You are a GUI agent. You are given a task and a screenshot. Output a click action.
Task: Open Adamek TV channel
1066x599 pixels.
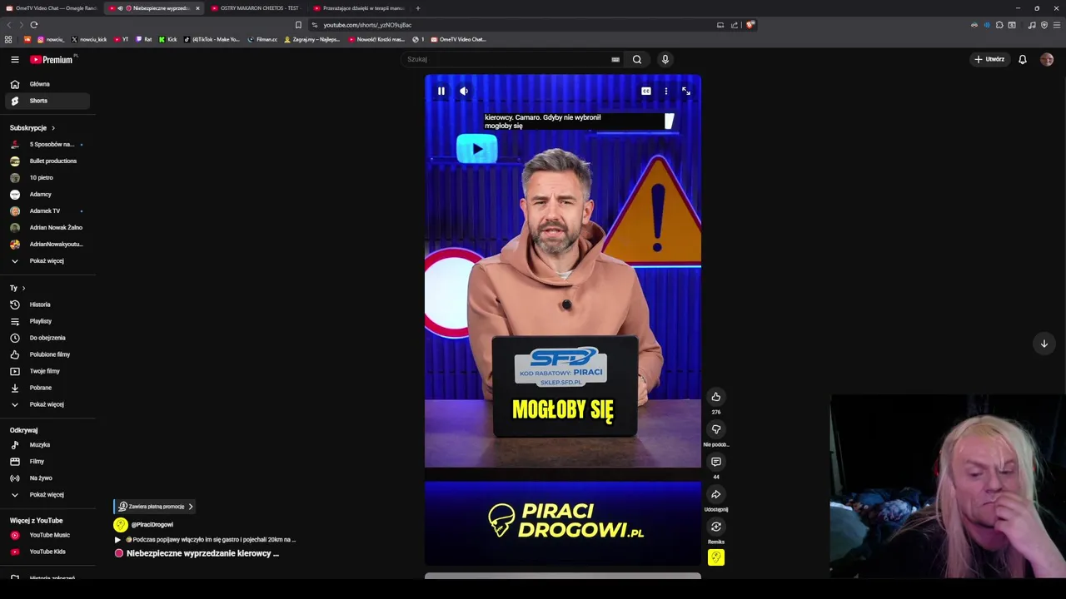coord(47,211)
